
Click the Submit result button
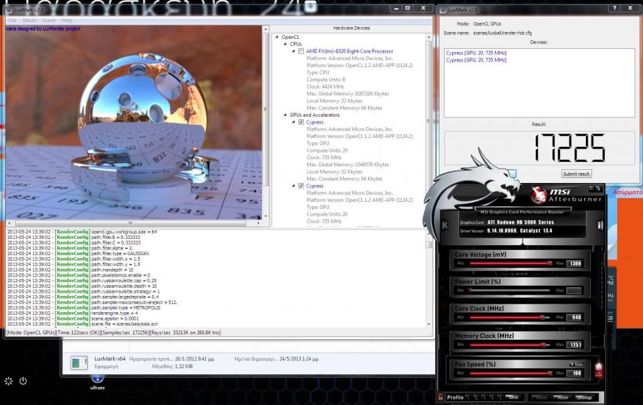pyautogui.click(x=576, y=174)
